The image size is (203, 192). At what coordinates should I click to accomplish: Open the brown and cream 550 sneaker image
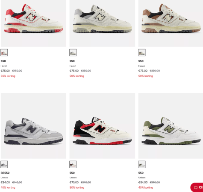(x=171, y=23)
